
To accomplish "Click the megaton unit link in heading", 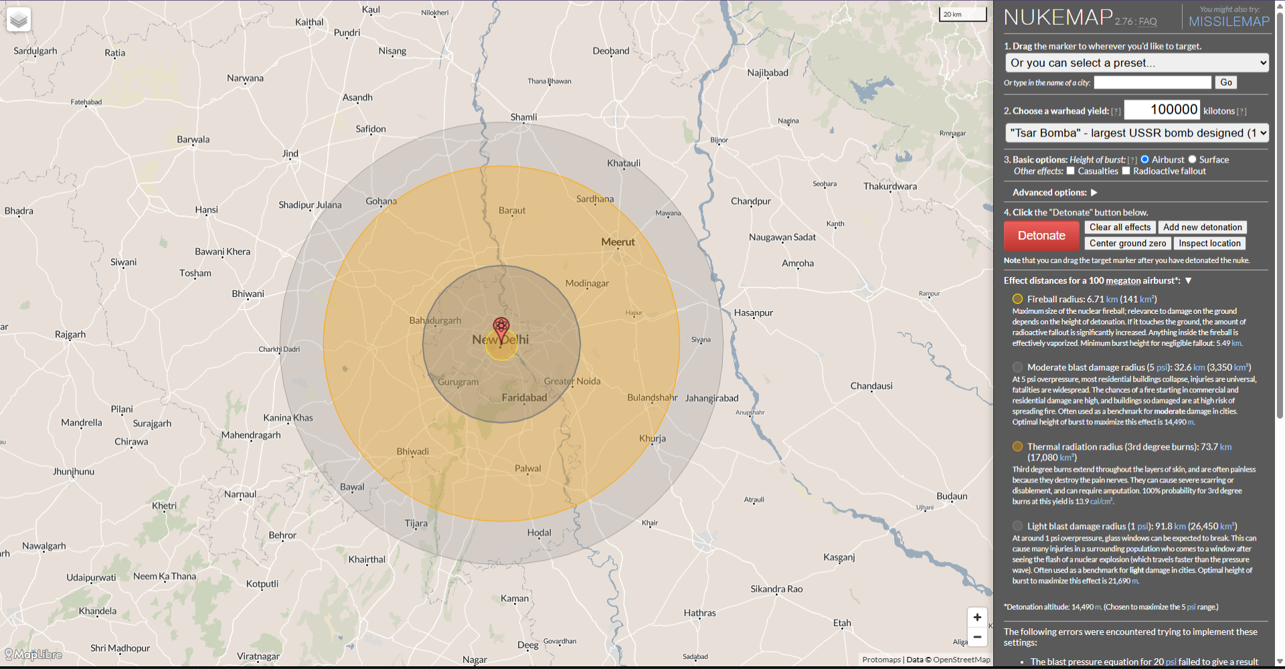I will coord(1123,281).
